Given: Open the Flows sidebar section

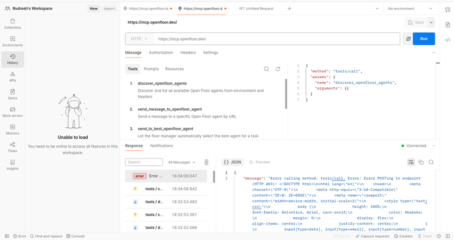Looking at the screenshot, I should (x=13, y=147).
